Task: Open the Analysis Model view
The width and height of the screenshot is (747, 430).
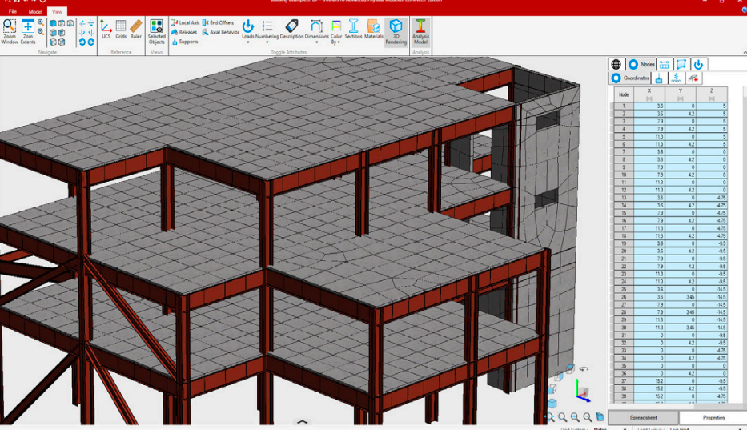Action: (420, 30)
